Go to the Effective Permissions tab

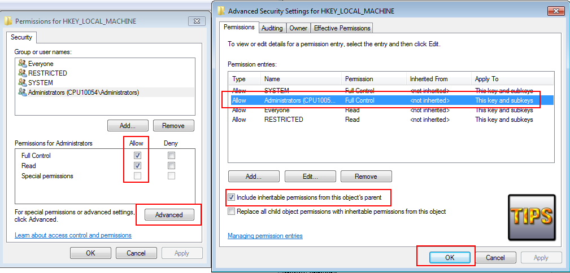342,28
